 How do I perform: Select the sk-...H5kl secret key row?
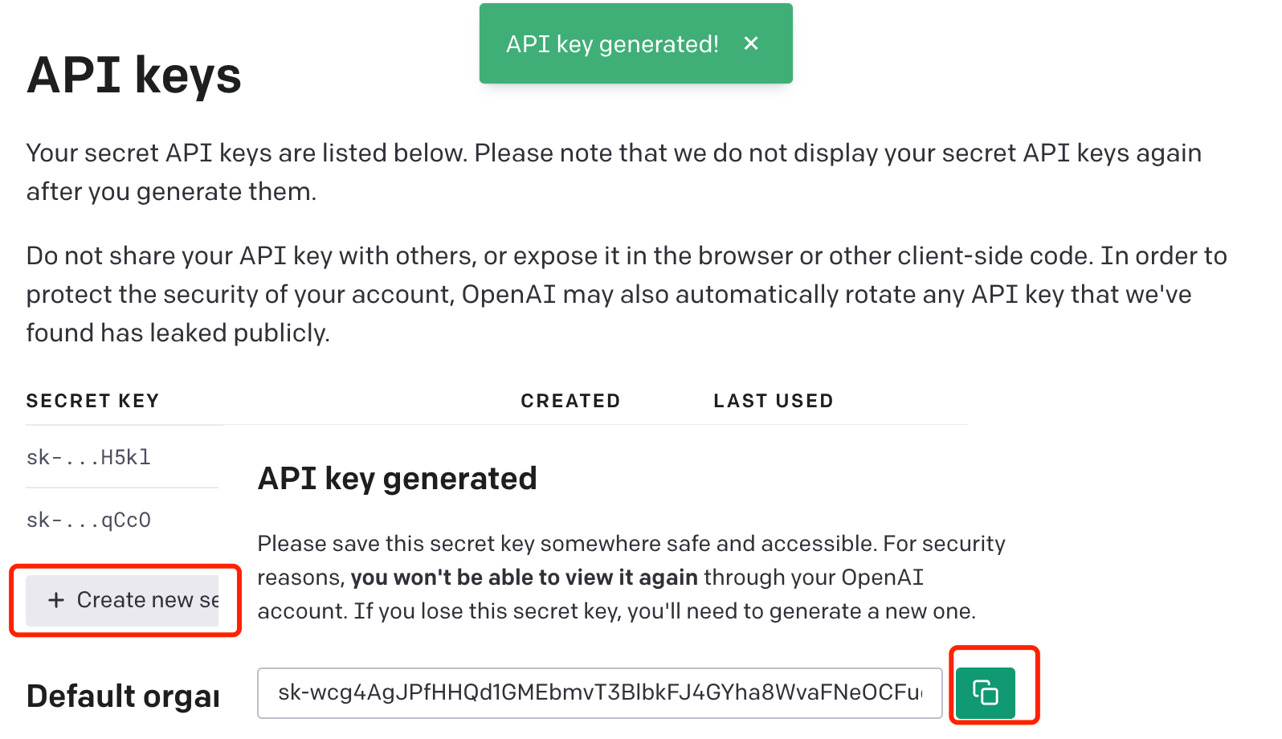(88, 458)
